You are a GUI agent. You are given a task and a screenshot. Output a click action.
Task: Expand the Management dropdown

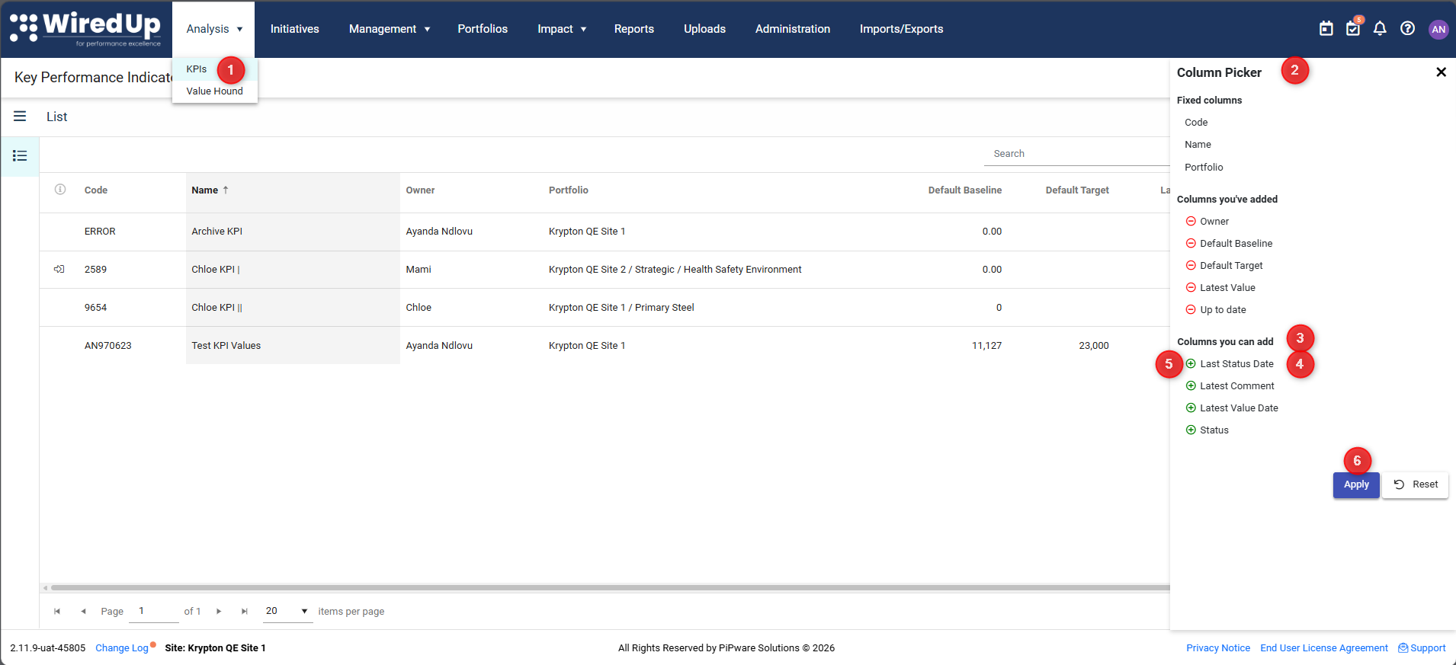[x=390, y=29]
